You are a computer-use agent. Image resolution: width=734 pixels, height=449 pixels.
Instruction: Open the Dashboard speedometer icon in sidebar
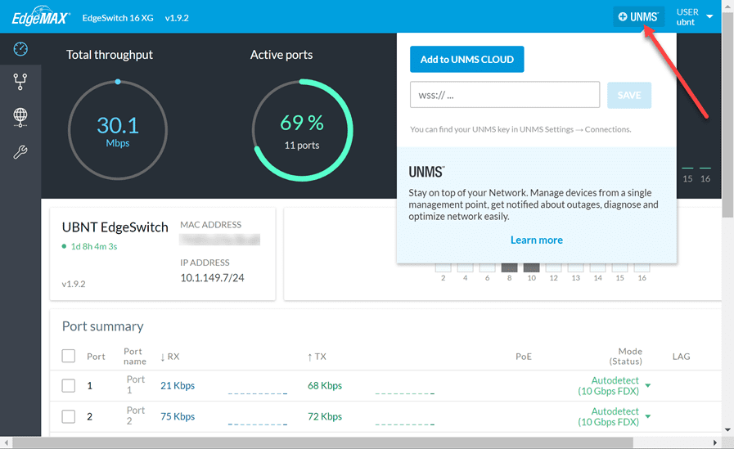click(20, 48)
